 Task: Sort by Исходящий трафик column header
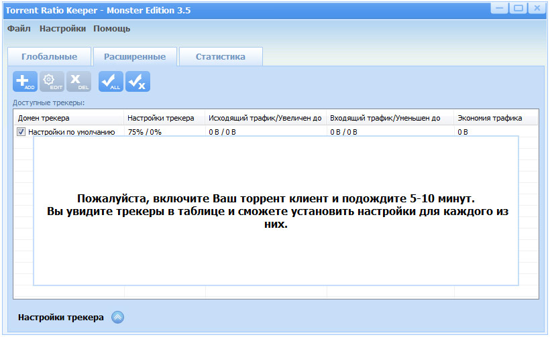pos(265,118)
